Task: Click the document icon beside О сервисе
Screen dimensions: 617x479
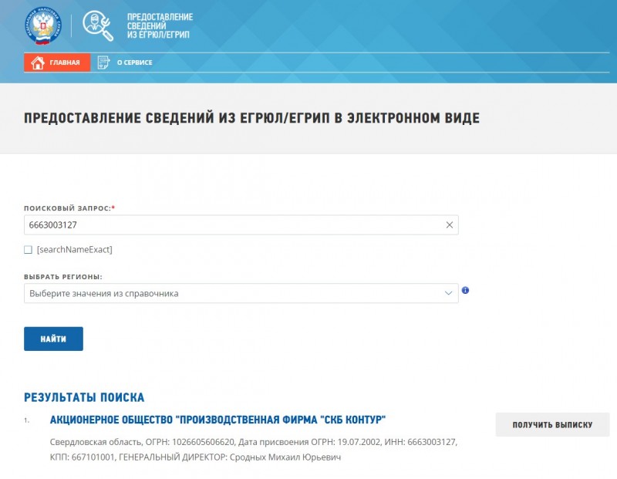Action: tap(103, 62)
